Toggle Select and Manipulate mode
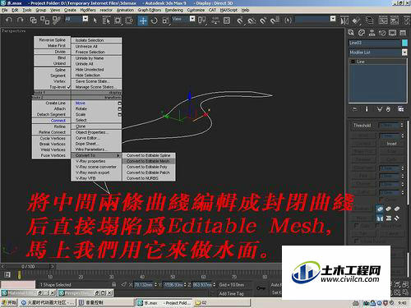Screen dimensions: 411x308 click(215, 21)
